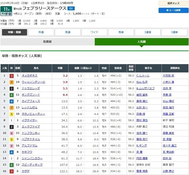Click red frame 3 badge in オメガギネス row
This screenshot has height=175, width=189.
pyautogui.click(x=12, y=76)
